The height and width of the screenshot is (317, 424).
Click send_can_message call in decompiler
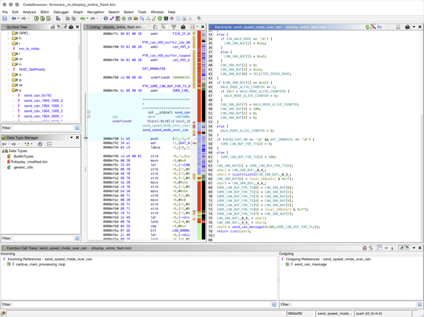248,227
